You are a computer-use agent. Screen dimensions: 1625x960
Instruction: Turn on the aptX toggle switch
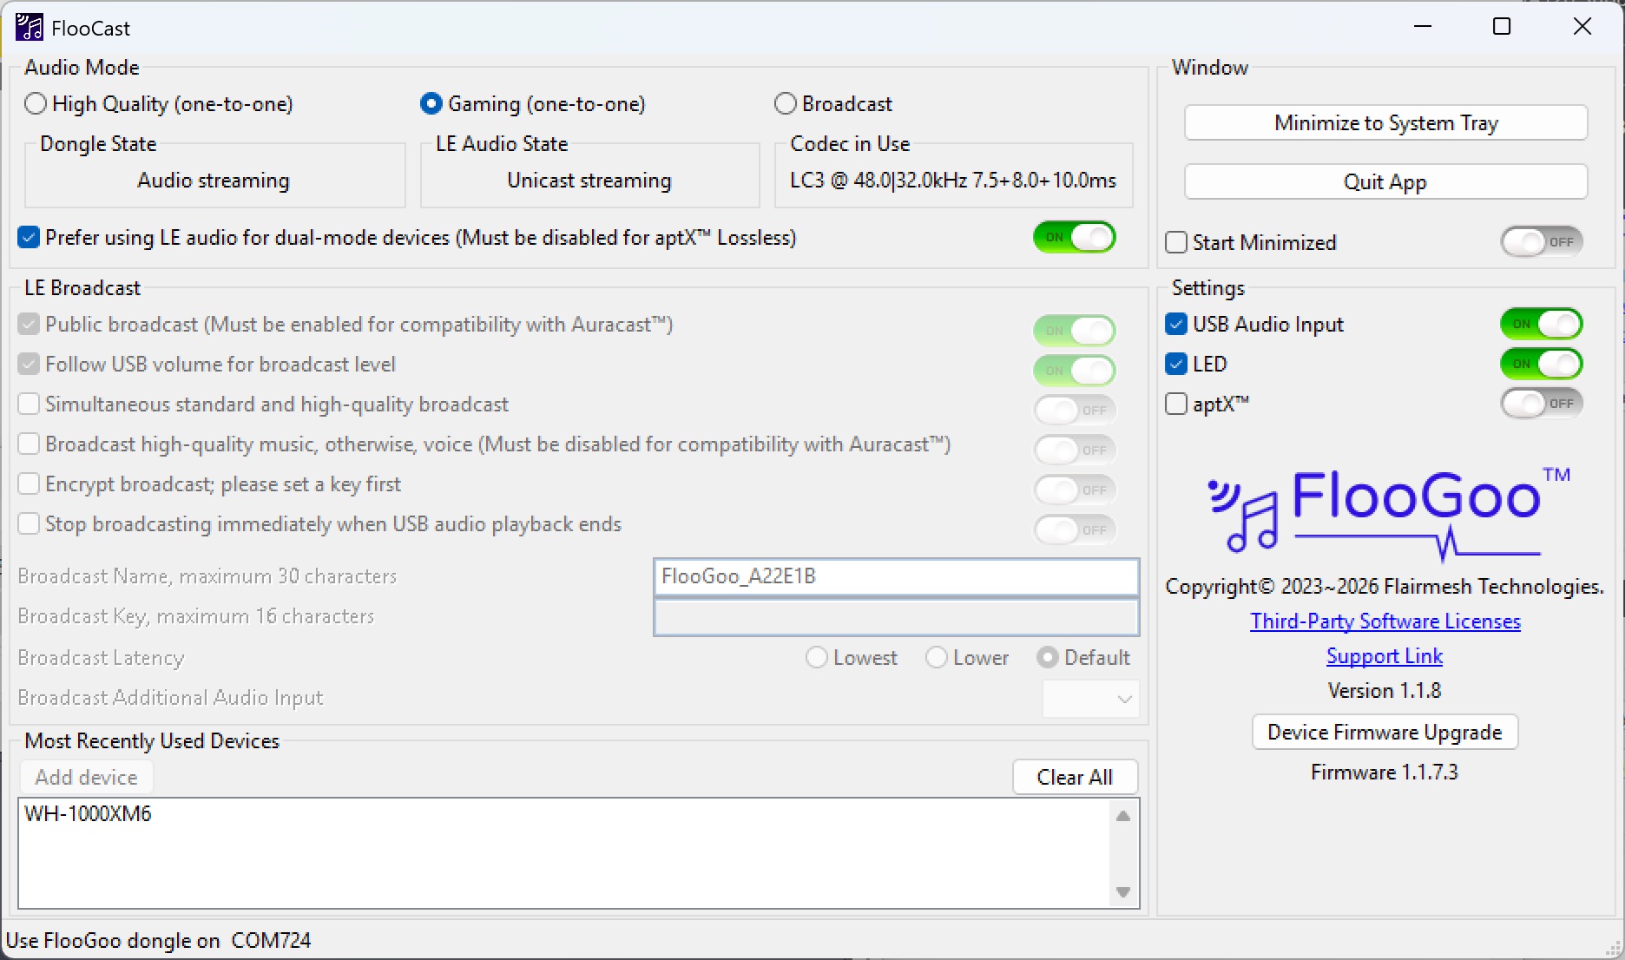tap(1542, 404)
